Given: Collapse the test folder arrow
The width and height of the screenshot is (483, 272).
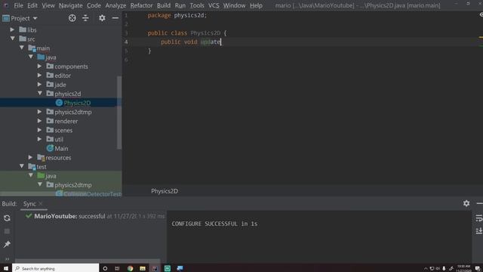Looking at the screenshot, I should point(22,166).
